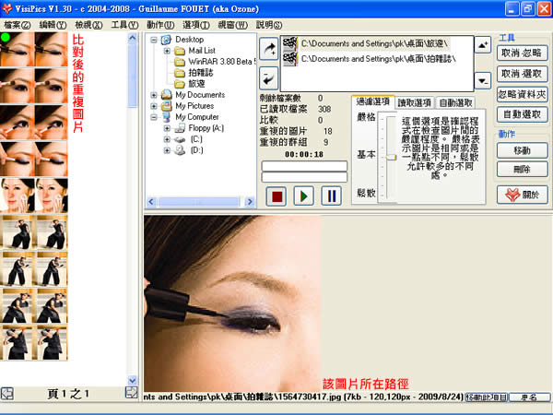
Task: Click the thumbnail list vertical scrollbar
Action: point(132,76)
